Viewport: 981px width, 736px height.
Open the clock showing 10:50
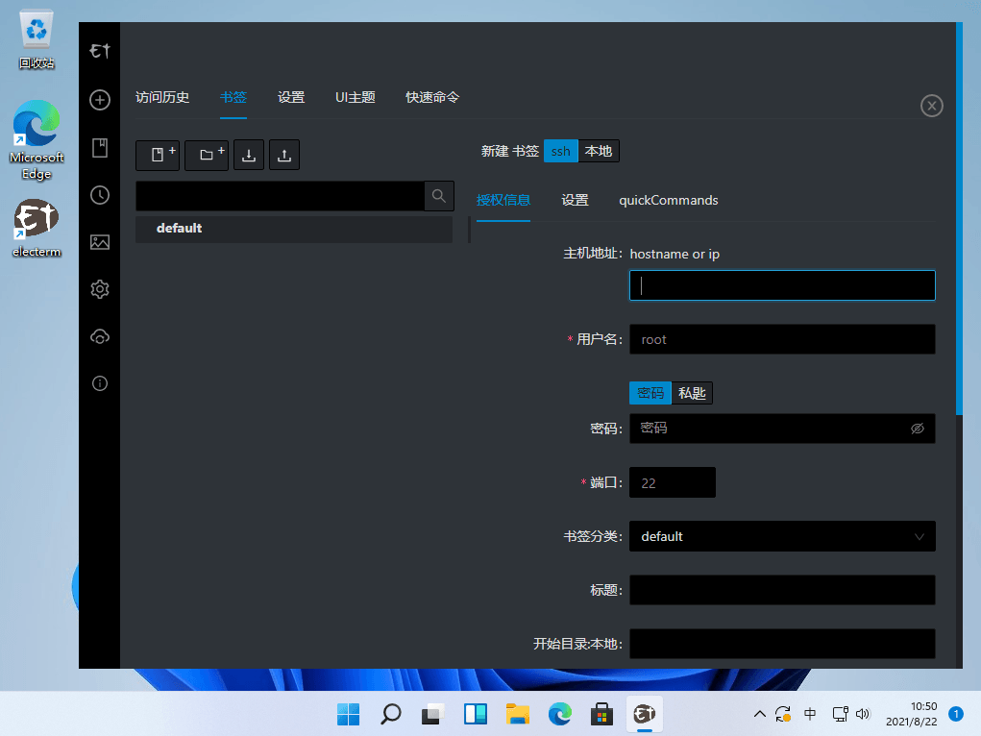click(x=912, y=714)
